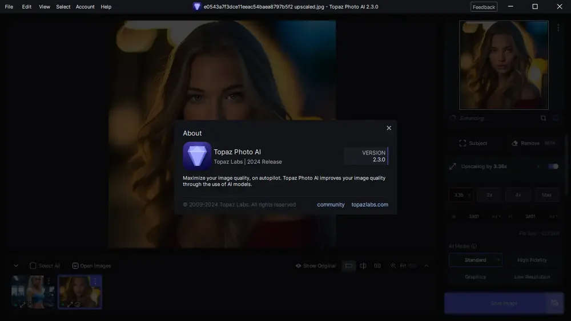Check the Select All checkbox
Viewport: 571px width, 321px height.
(x=33, y=266)
